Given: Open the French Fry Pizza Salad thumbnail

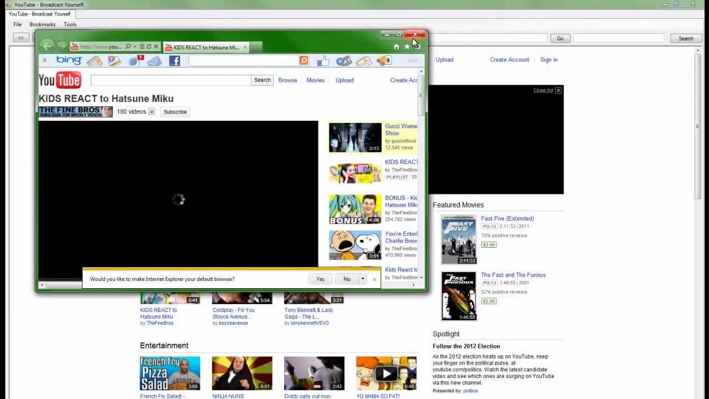Looking at the screenshot, I should tap(170, 374).
